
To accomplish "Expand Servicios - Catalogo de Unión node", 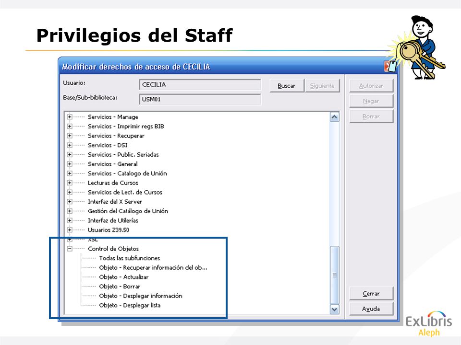I will [70, 173].
